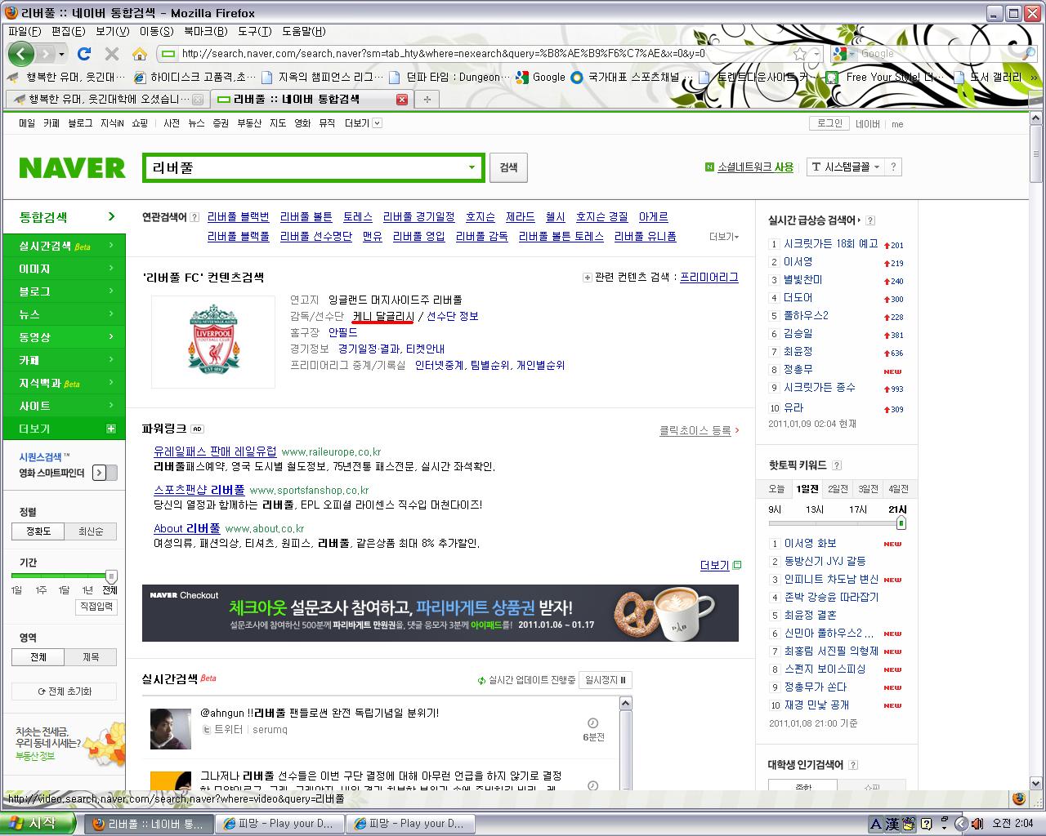The image size is (1046, 836).
Task: Open a new tab with the plus button
Action: [426, 100]
